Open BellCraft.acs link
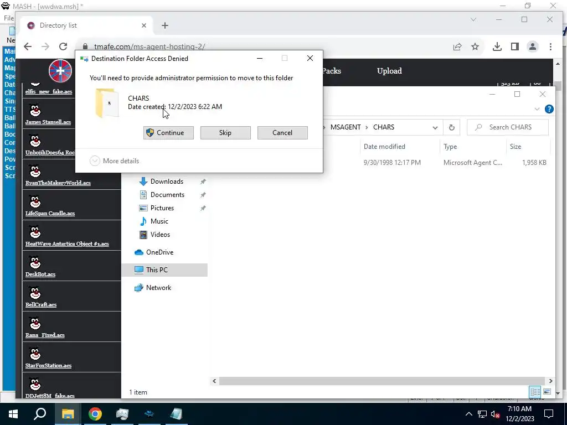Image resolution: width=567 pixels, height=425 pixels. tap(41, 305)
